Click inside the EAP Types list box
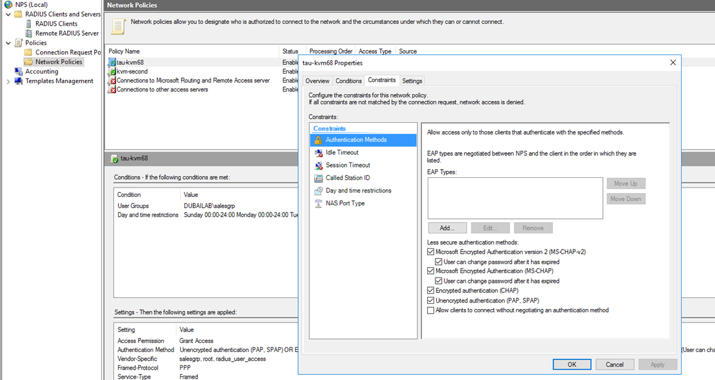The height and width of the screenshot is (380, 715). tap(515, 198)
